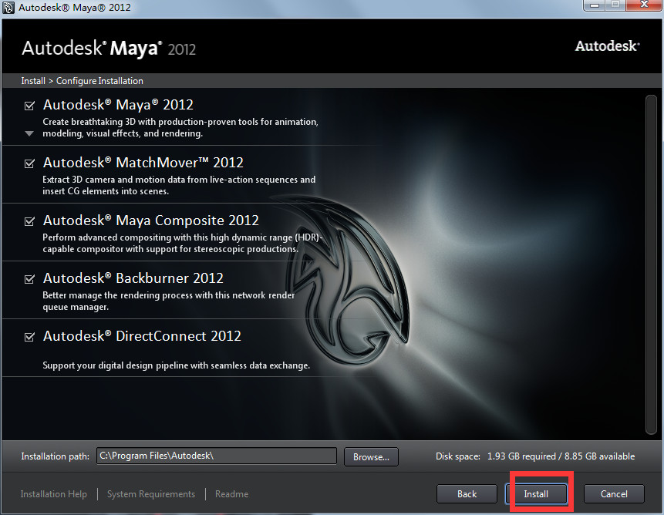Uncheck the Autodesk MatchMover 2012 checkbox

tap(29, 163)
